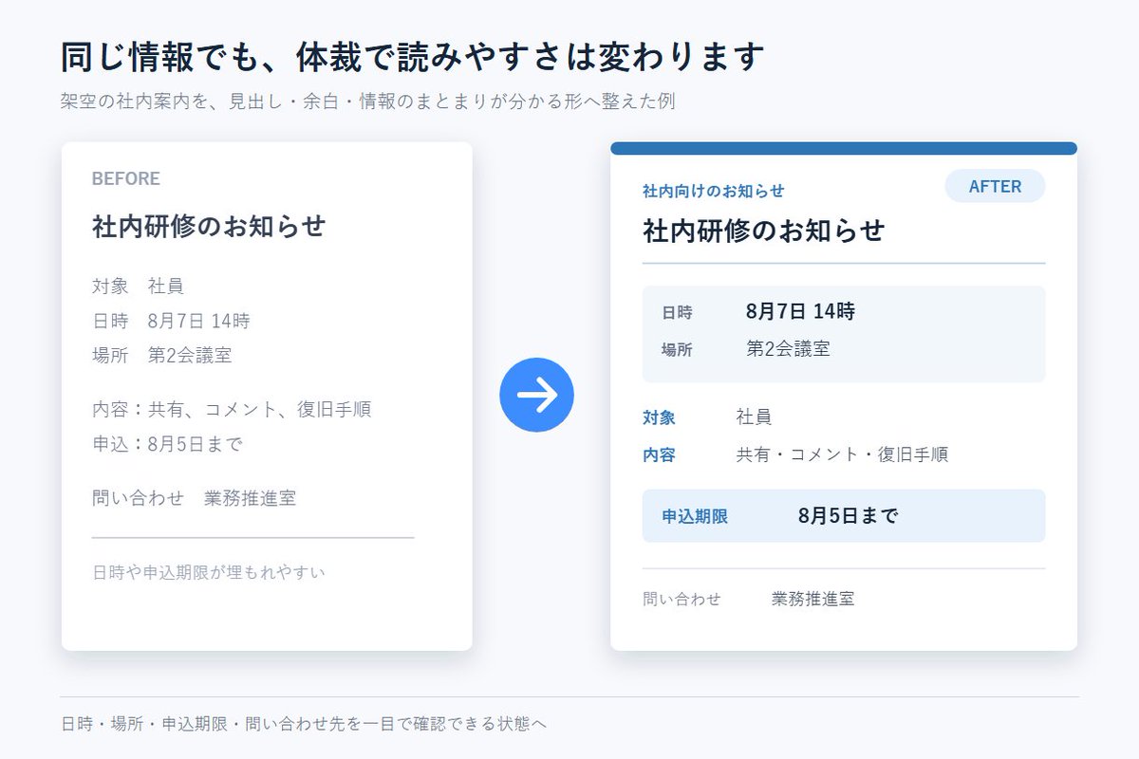The height and width of the screenshot is (759, 1139).
Task: Click 社内研修のお知らせ title in AFTER card
Action: click(x=764, y=231)
